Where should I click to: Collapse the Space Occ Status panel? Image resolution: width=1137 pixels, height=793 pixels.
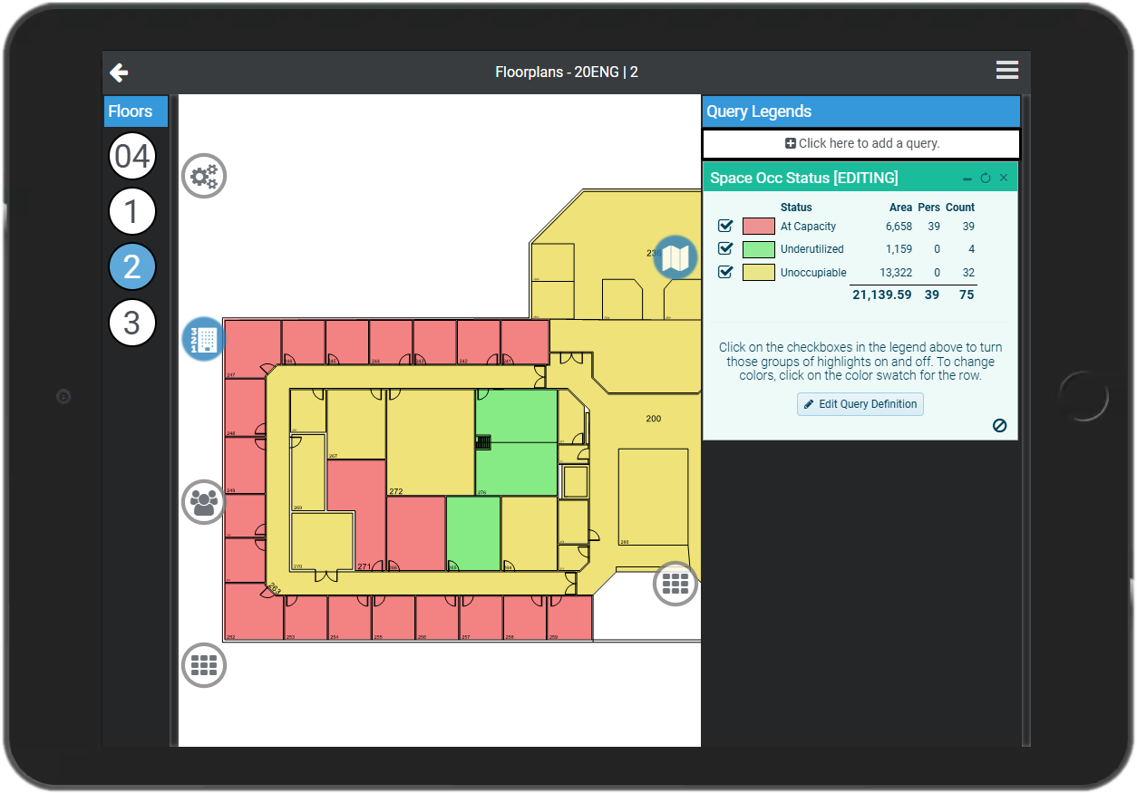tap(969, 178)
